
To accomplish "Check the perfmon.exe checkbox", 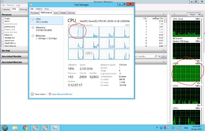I will coord(3,27).
